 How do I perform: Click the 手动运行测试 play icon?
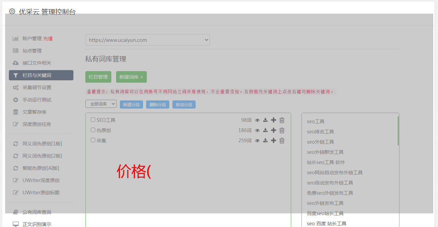(16, 100)
